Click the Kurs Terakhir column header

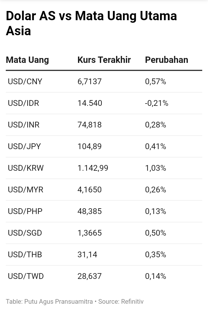pyautogui.click(x=104, y=60)
